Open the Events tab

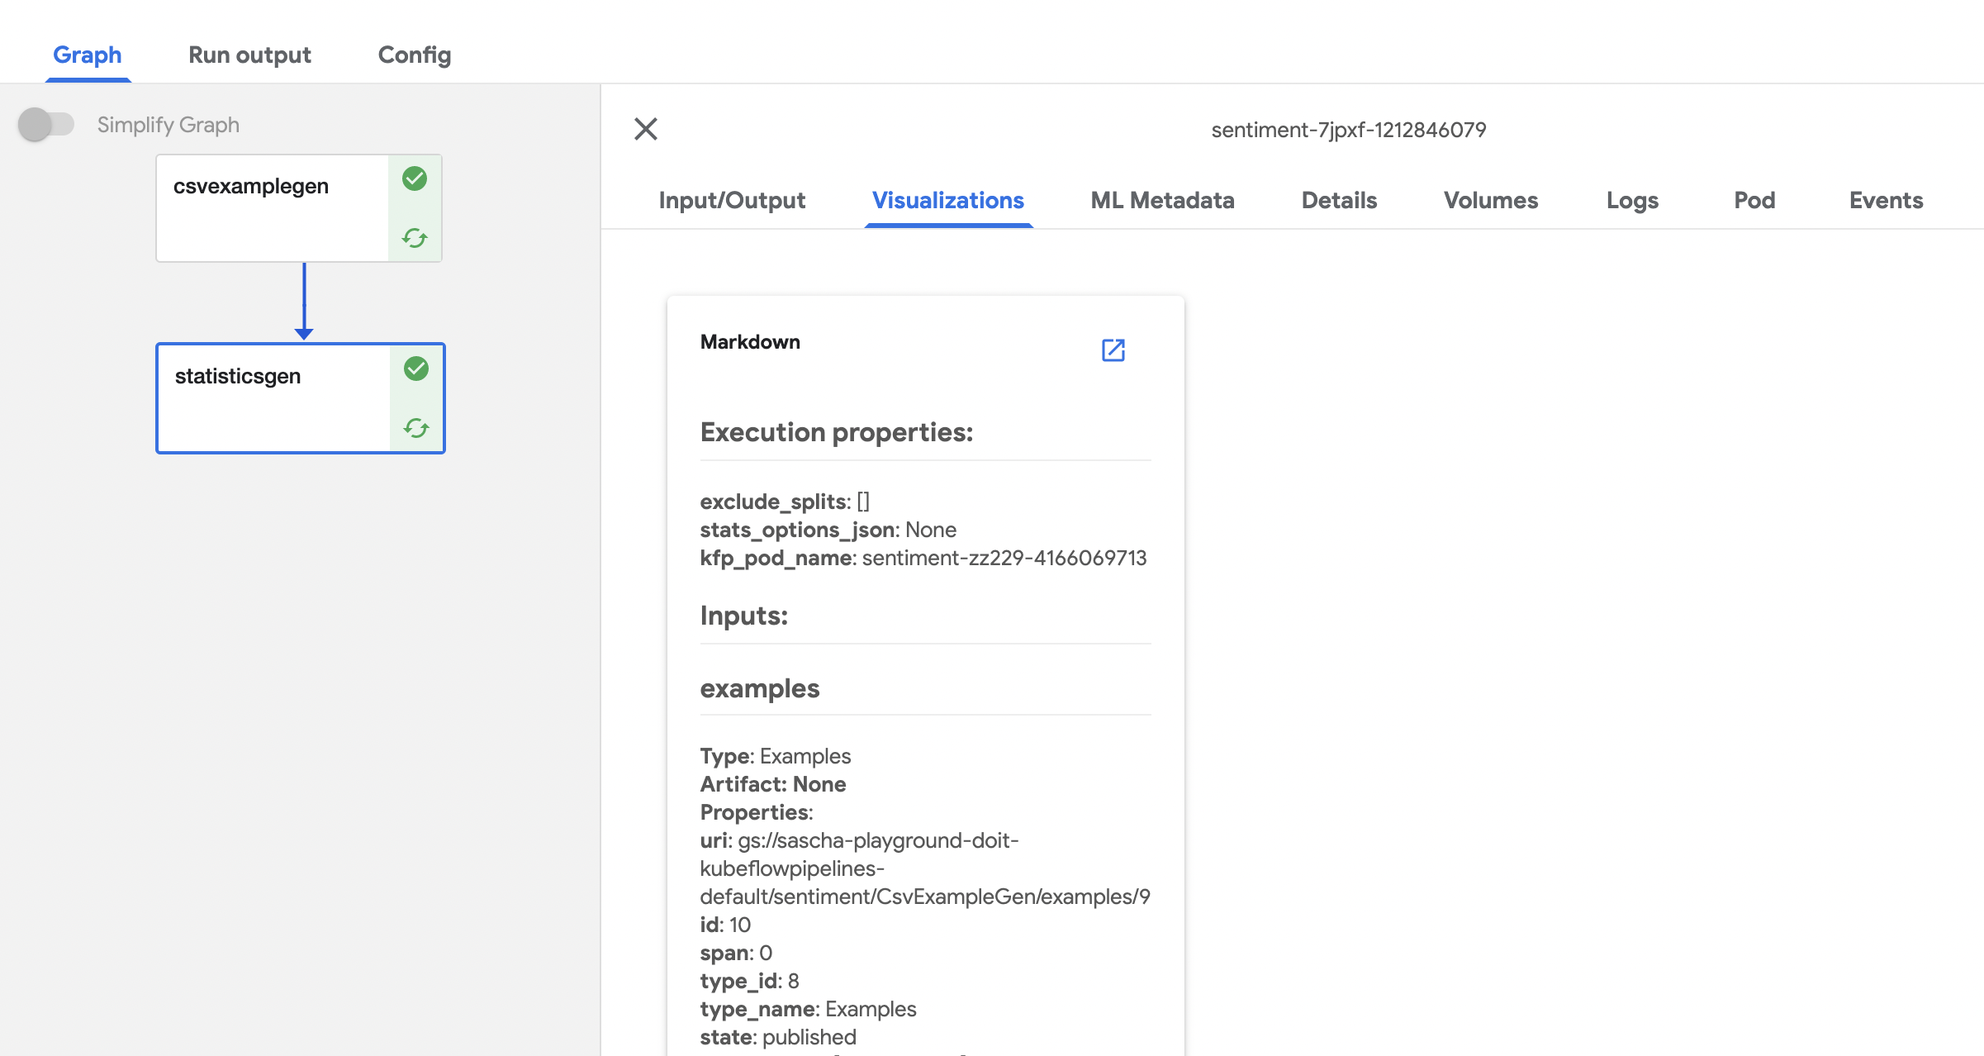click(x=1885, y=200)
